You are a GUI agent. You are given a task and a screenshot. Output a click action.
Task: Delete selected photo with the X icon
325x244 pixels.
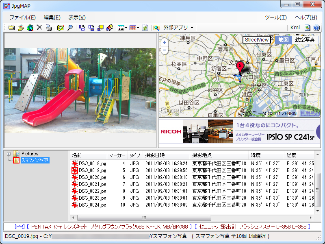click(x=39, y=28)
